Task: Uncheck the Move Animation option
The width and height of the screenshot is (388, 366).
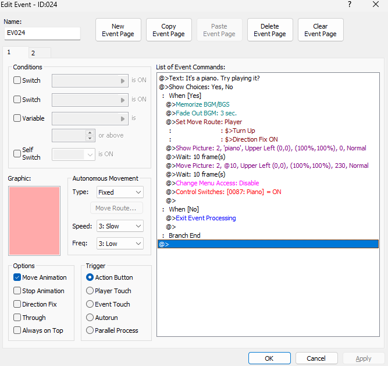Action: [x=17, y=277]
